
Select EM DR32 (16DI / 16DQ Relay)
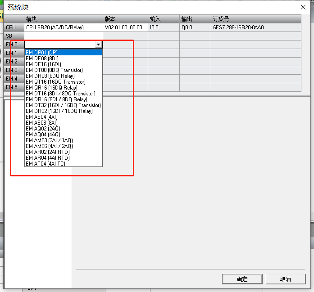63,111
